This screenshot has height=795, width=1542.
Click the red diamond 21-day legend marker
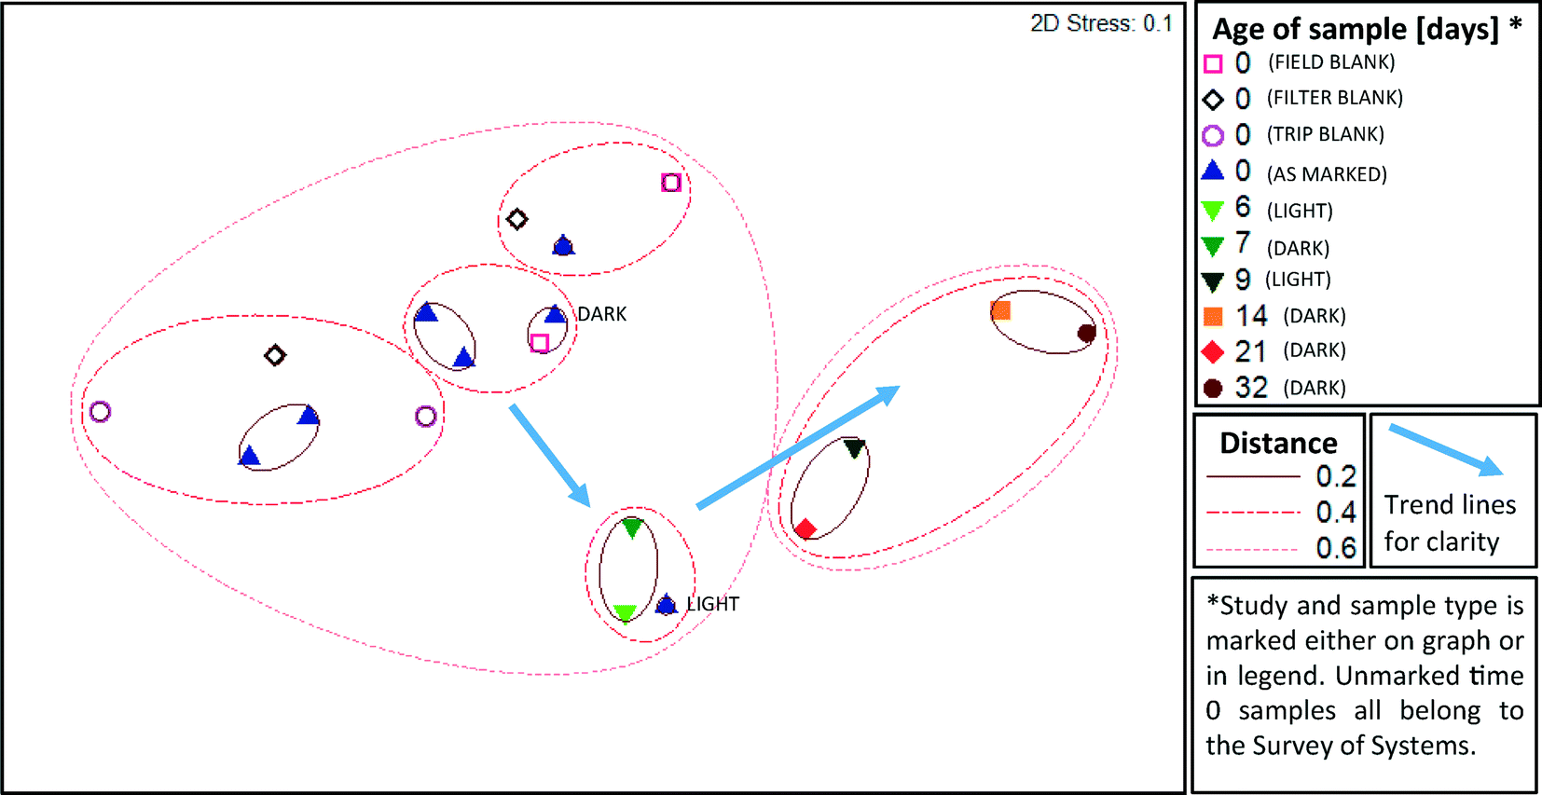pos(1213,352)
